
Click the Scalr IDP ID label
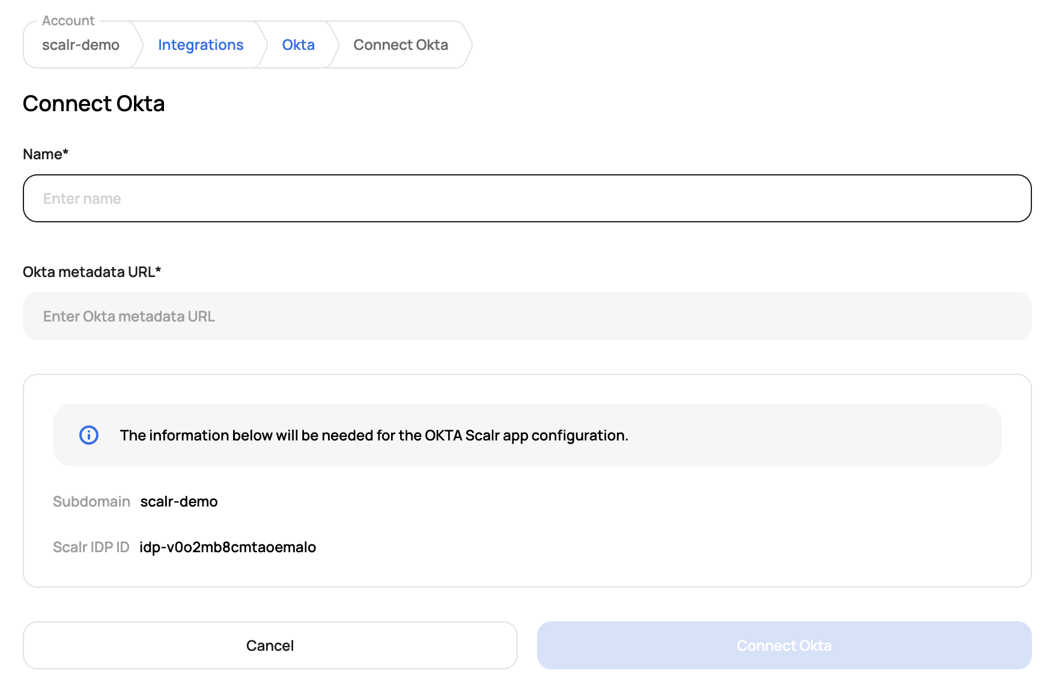[91, 547]
